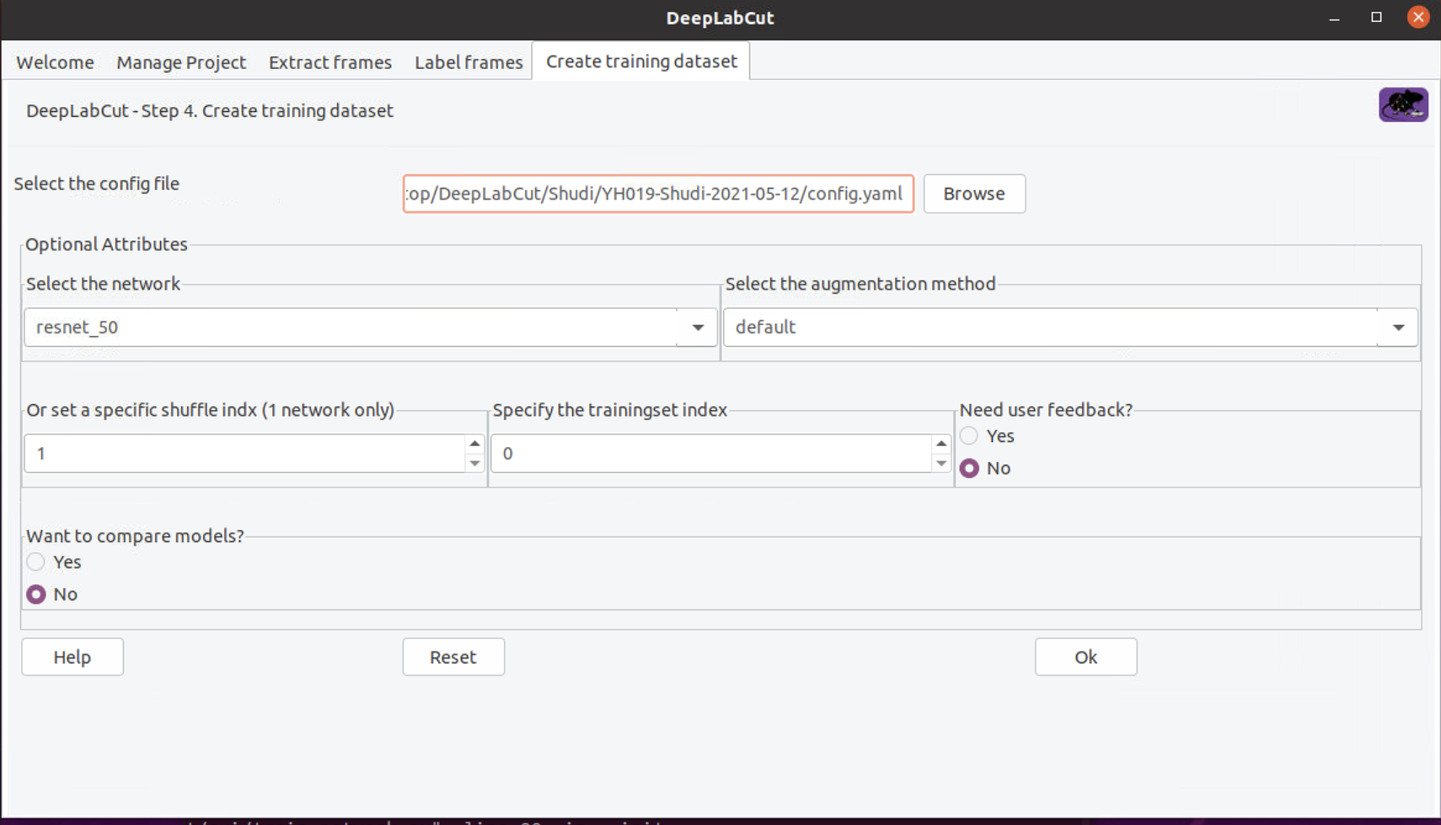Switch to the Extract frames tab
The width and height of the screenshot is (1441, 825).
329,61
